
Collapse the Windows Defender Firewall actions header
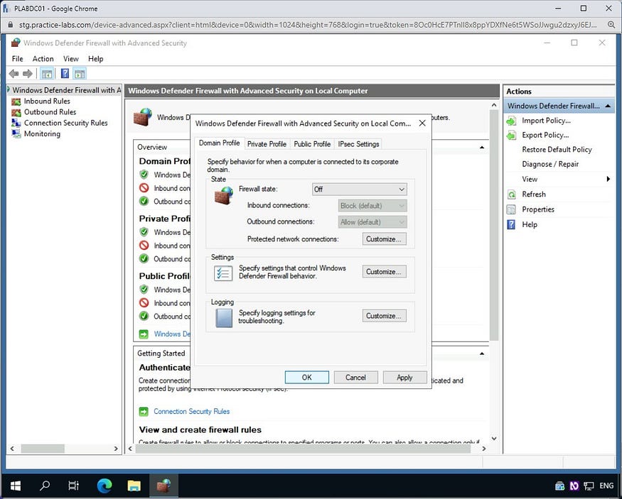(607, 106)
